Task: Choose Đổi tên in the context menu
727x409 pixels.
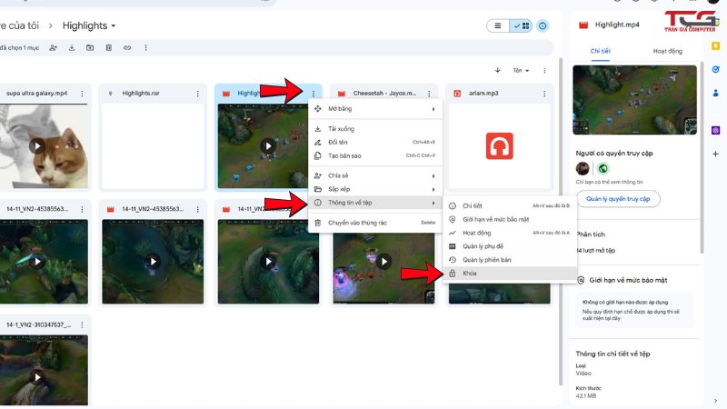Action: (x=375, y=143)
